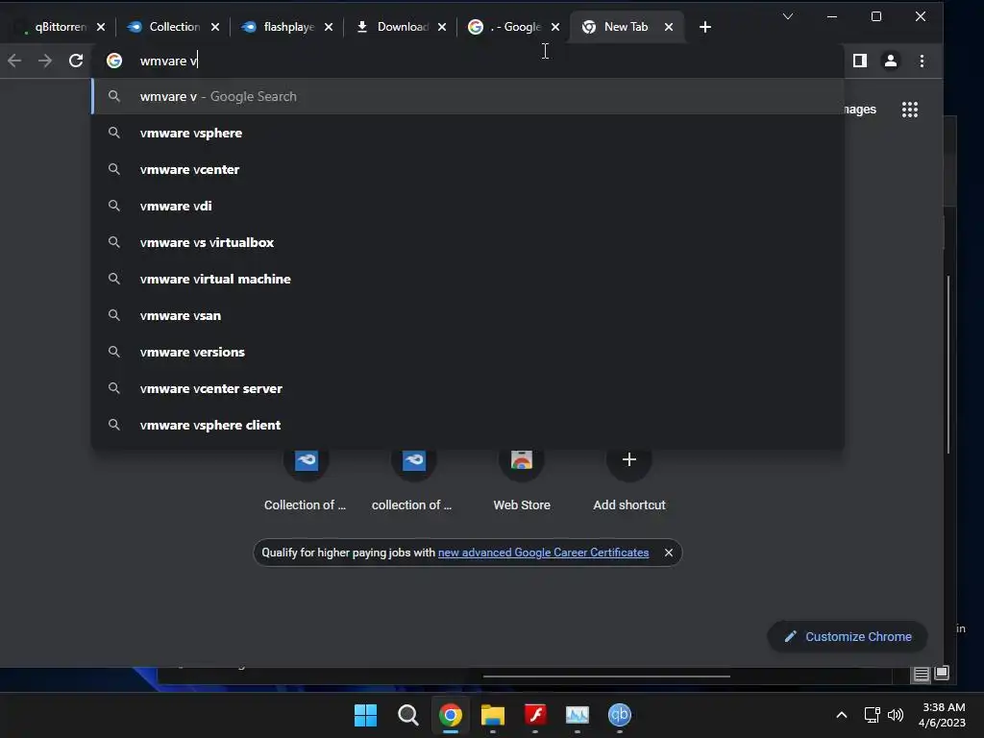Click the background window list view icon
This screenshot has height=738, width=984.
tap(922, 675)
